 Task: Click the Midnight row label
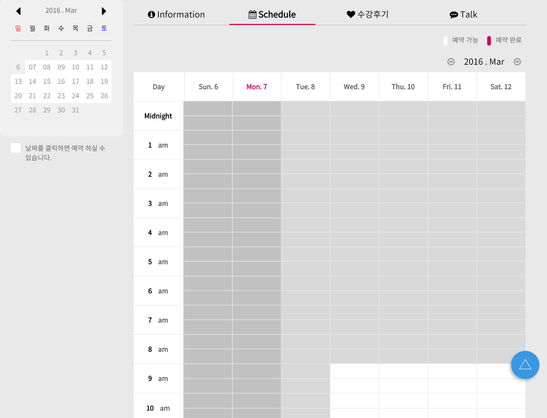click(x=159, y=115)
